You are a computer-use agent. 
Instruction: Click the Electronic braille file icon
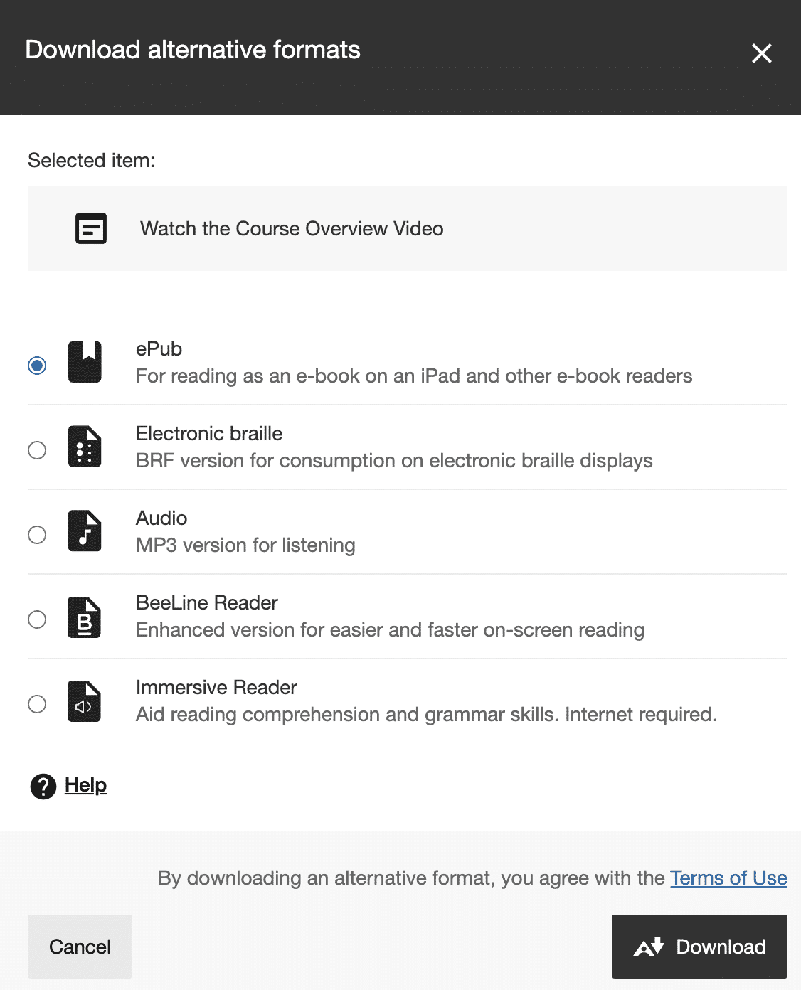[x=85, y=447]
